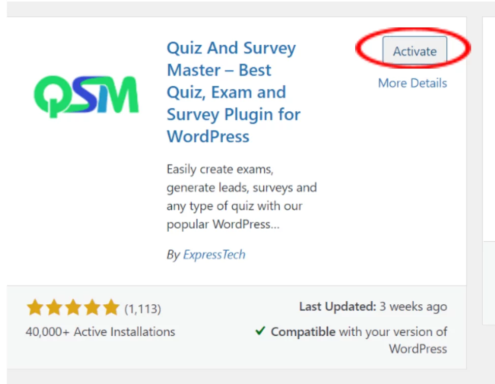The height and width of the screenshot is (384, 495).
Task: Visit the ExpressTech author link
Action: 214,254
